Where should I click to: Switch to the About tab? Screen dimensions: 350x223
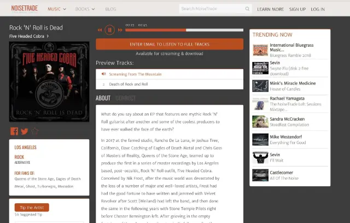click(103, 98)
